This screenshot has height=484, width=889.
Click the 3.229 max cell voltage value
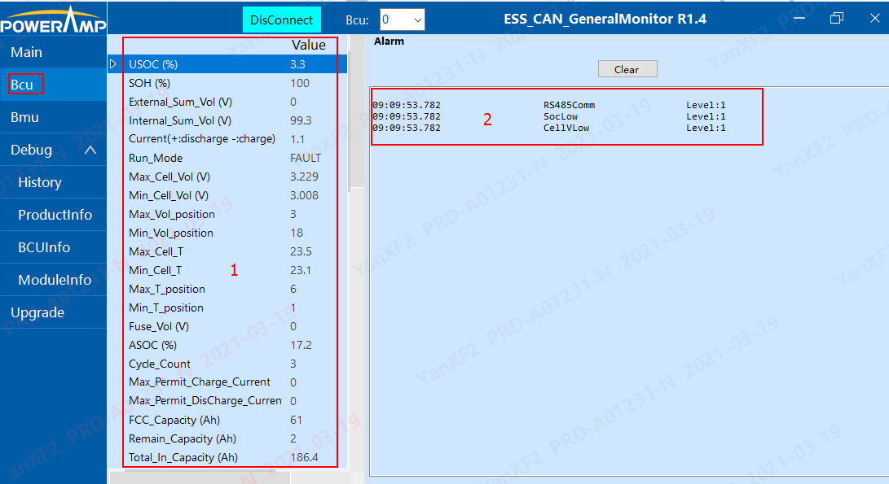point(305,177)
